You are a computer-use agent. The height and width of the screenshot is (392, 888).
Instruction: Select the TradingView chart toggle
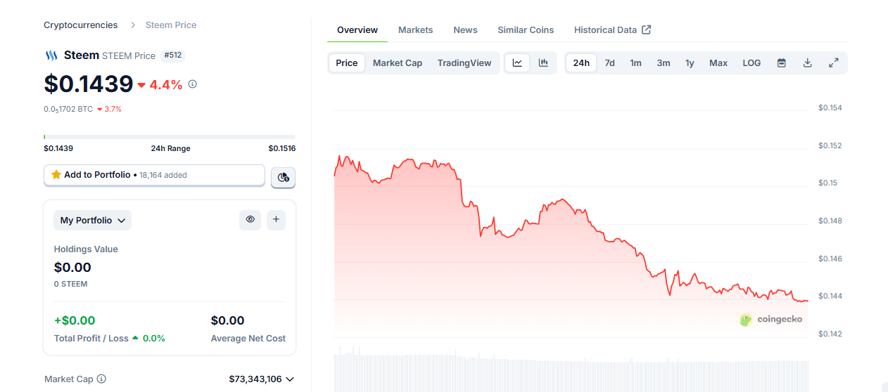click(464, 63)
